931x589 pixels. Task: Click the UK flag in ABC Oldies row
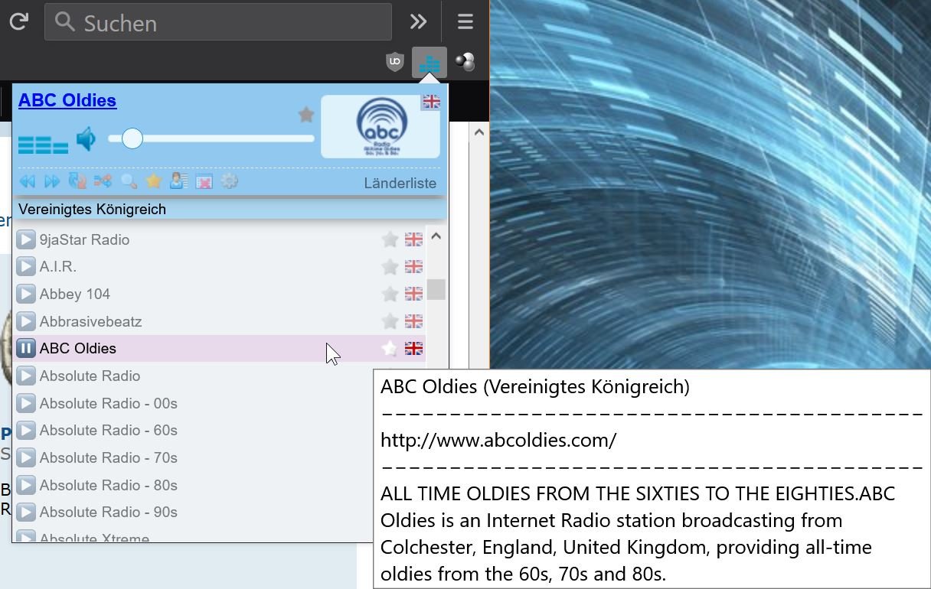[x=413, y=348]
